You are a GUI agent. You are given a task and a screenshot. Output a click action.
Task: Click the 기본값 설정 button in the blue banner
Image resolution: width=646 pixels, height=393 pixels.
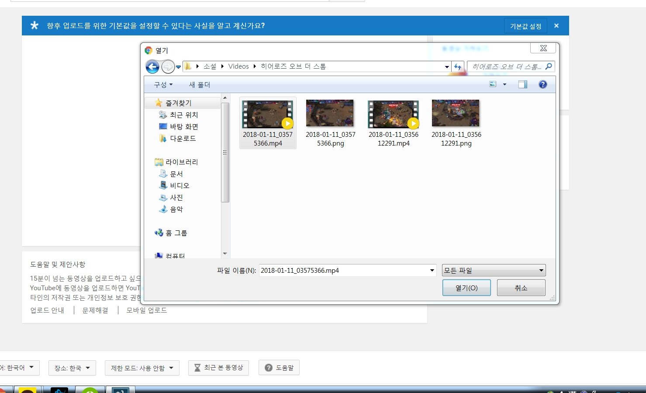525,26
